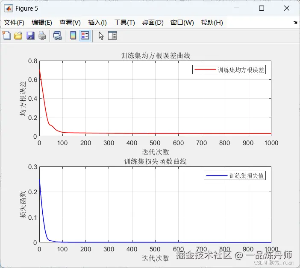This screenshot has width=300, height=268.
Task: Click the y-axis label 损失函数
Action: [x=23, y=204]
